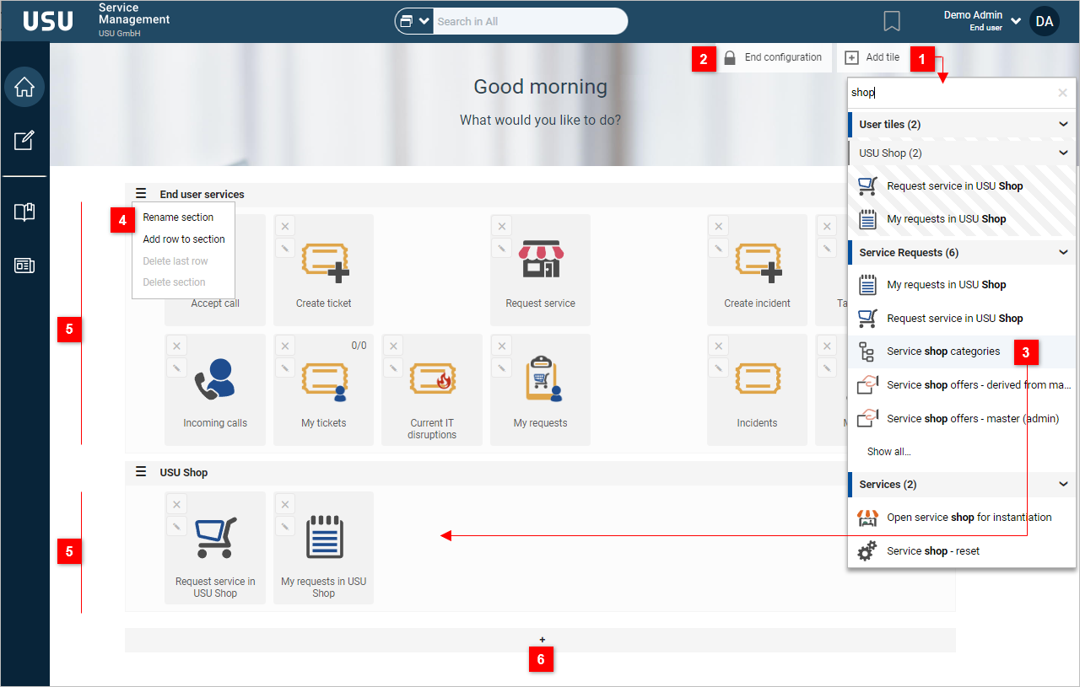Open the hamburger menu of USU Shop section

pyautogui.click(x=141, y=472)
